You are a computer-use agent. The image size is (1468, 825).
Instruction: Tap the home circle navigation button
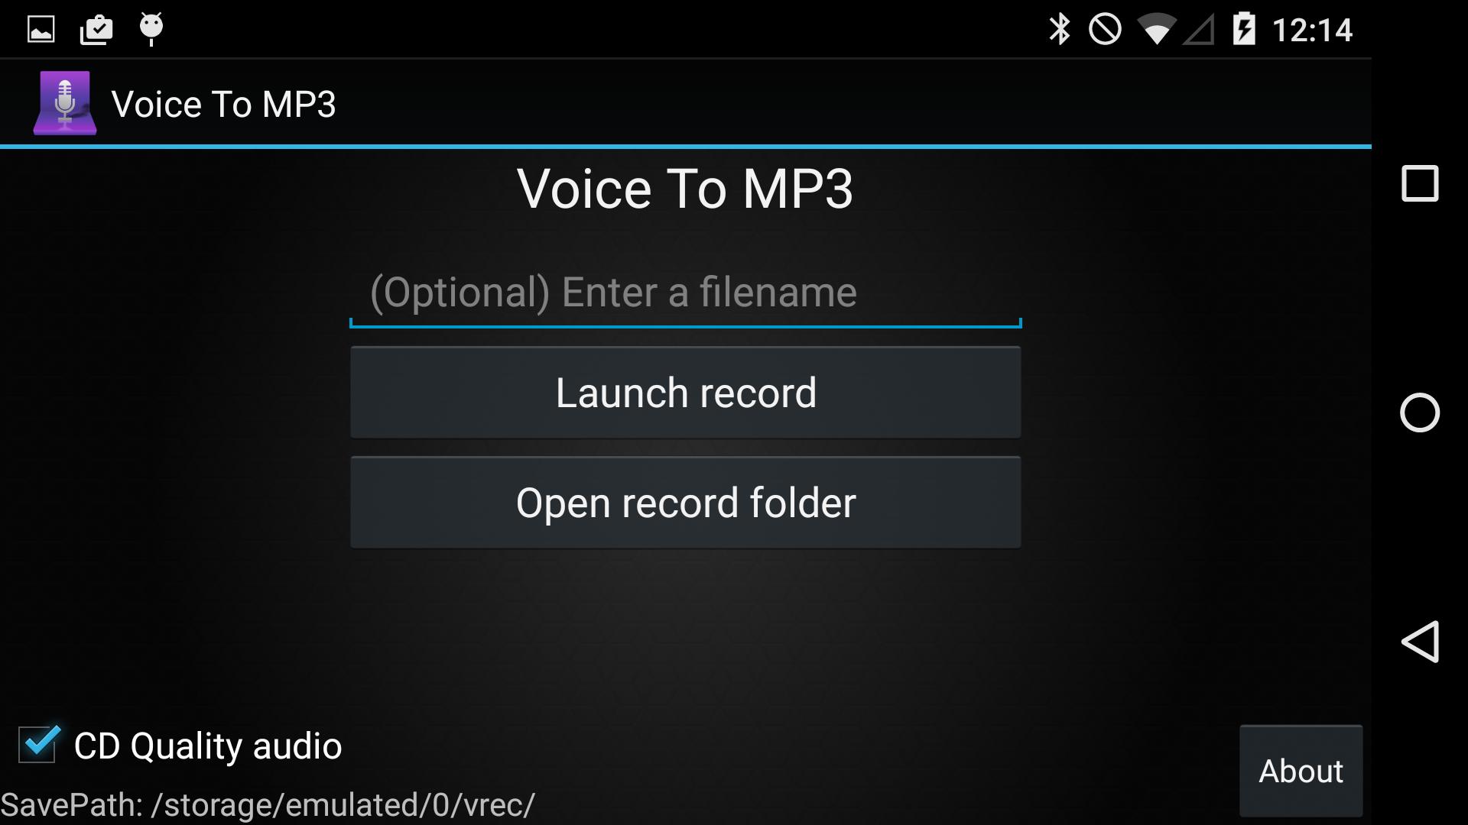1418,412
